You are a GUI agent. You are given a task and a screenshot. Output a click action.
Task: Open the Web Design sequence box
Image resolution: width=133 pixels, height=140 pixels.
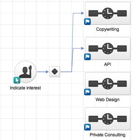[108, 84]
